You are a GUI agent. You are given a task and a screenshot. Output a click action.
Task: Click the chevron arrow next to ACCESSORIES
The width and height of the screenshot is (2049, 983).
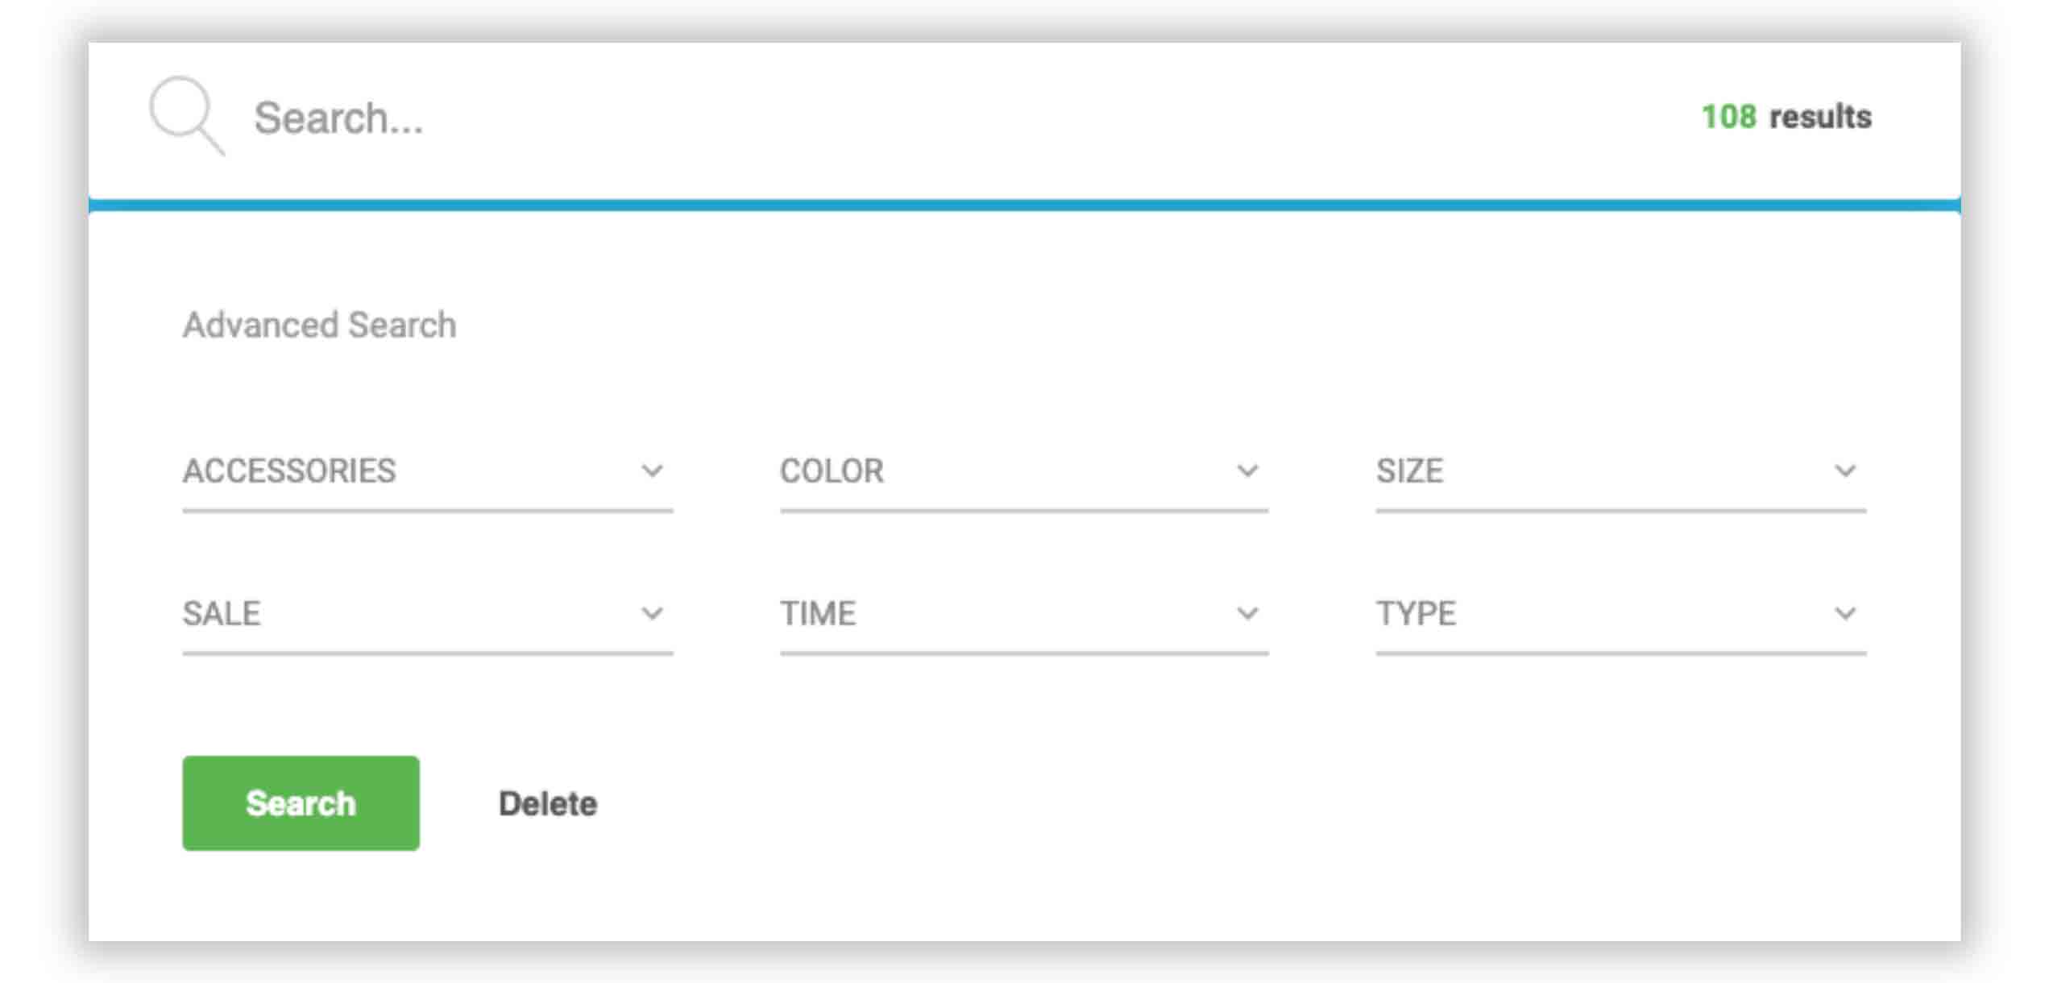pos(652,471)
